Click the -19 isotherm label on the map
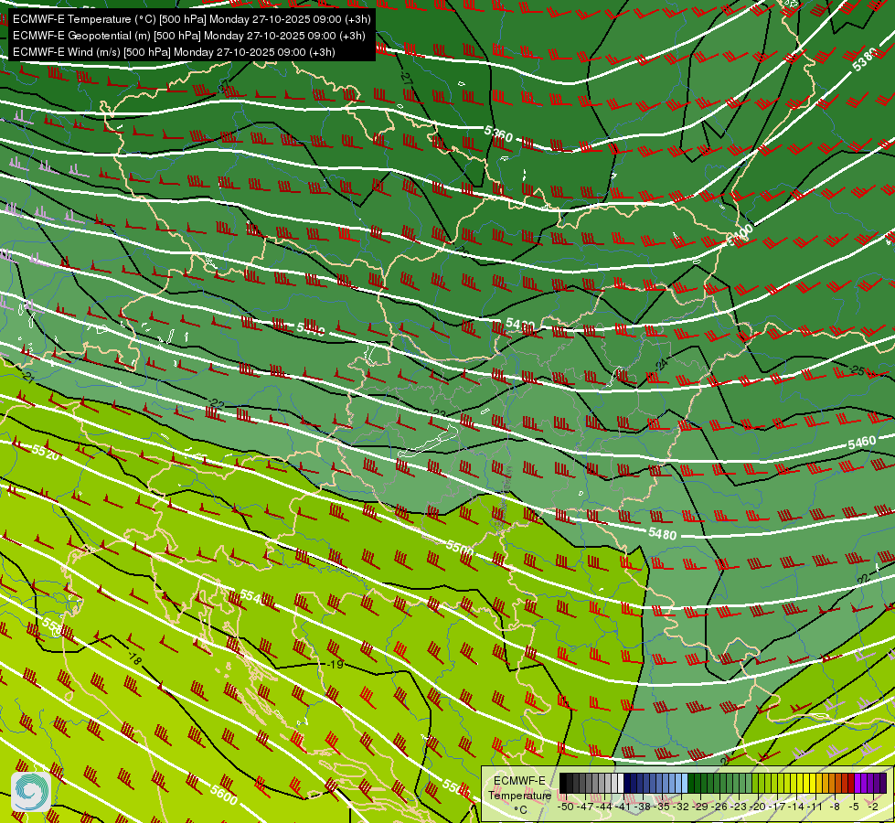Screen dimensions: 895x823 (x=336, y=664)
